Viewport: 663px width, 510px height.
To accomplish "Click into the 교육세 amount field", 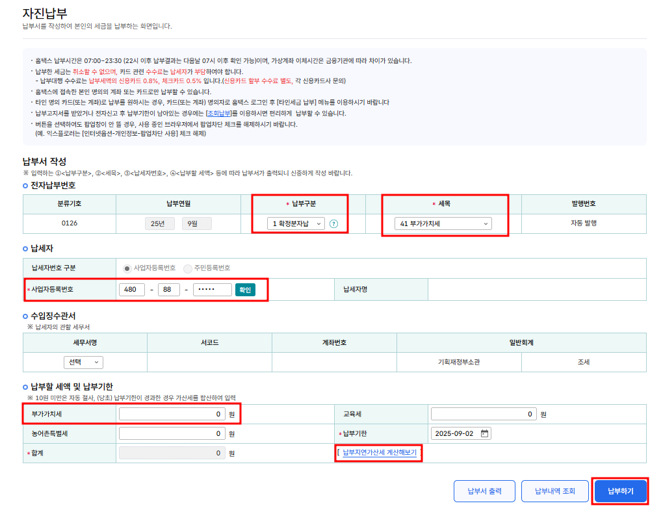I will (x=484, y=414).
